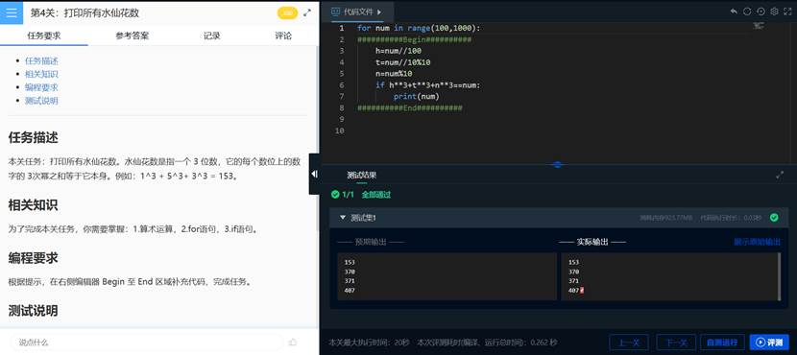
Task: Select the 测试结果 tab
Action: coord(361,175)
